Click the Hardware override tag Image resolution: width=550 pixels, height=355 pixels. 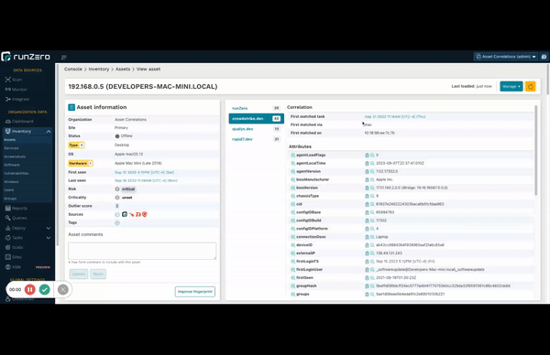click(x=81, y=163)
